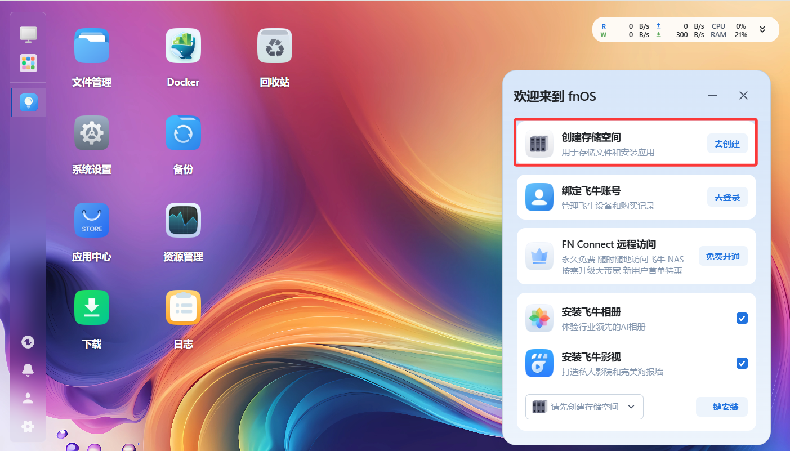The image size is (790, 451).
Task: Click 去创建 to create storage space
Action: click(x=727, y=144)
